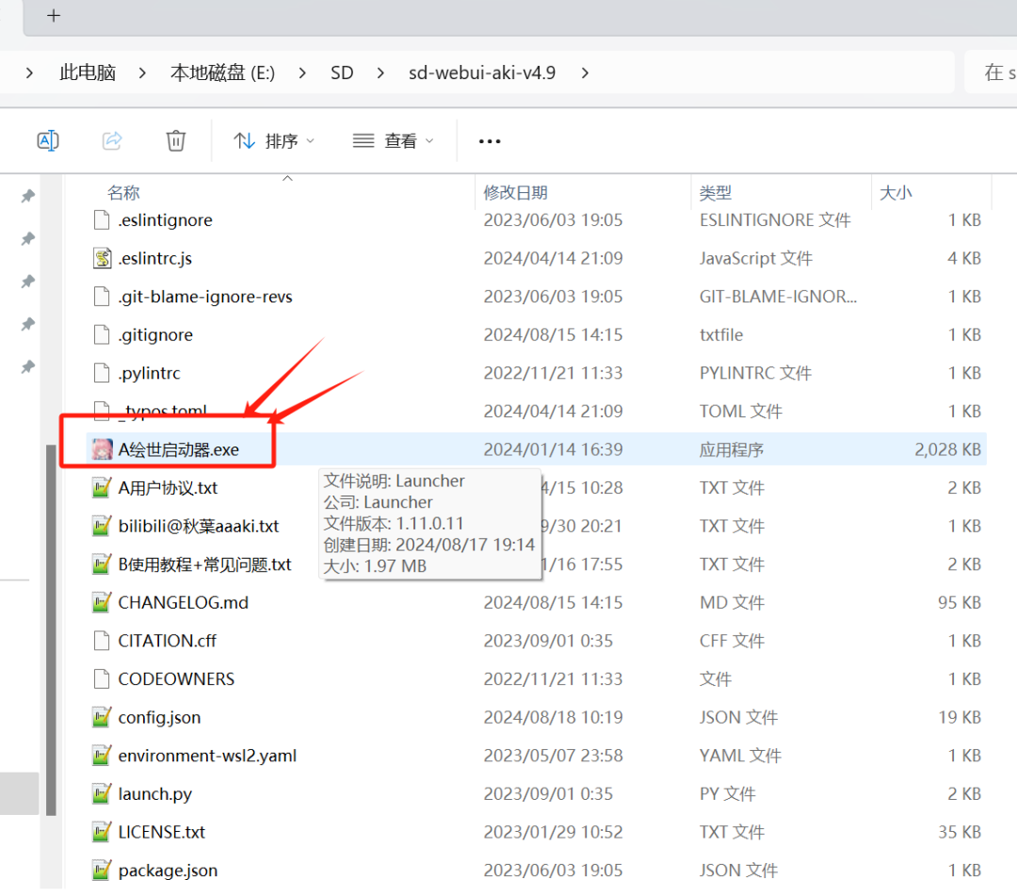Click the vertical scrollbar of navigation pane
Viewport: 1017px width, 895px height.
click(x=51, y=629)
